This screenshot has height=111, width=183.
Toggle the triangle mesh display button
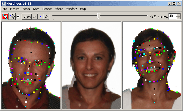(x=35, y=16)
